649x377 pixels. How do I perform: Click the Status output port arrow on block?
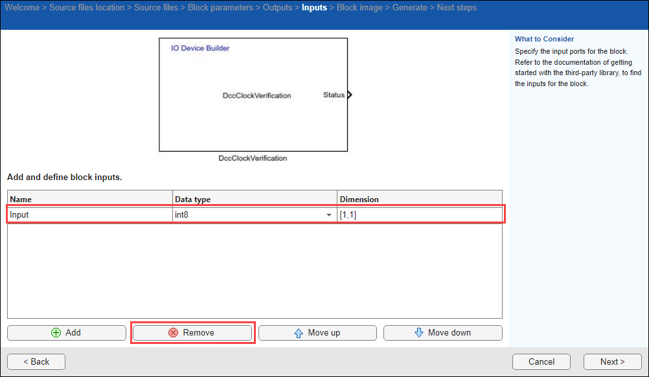(349, 95)
